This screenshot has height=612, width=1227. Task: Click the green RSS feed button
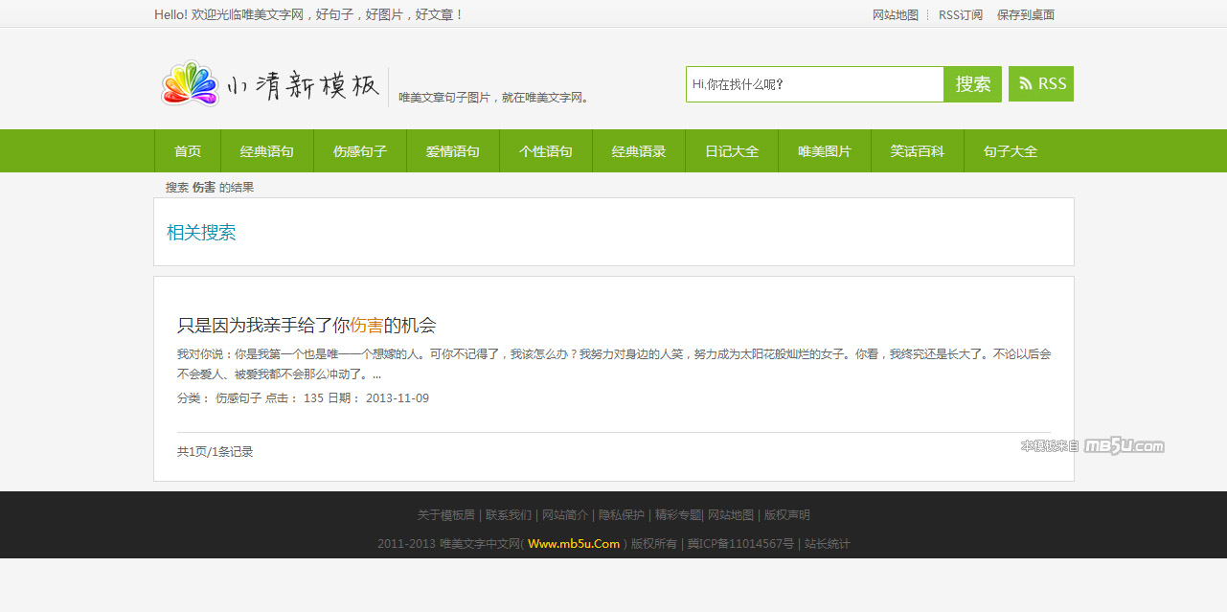point(1041,84)
